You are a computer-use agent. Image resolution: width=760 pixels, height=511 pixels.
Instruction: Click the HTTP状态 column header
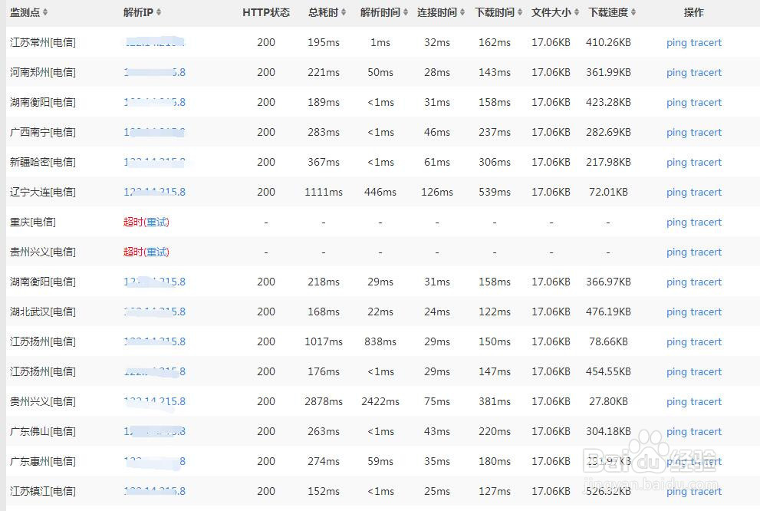pos(266,12)
